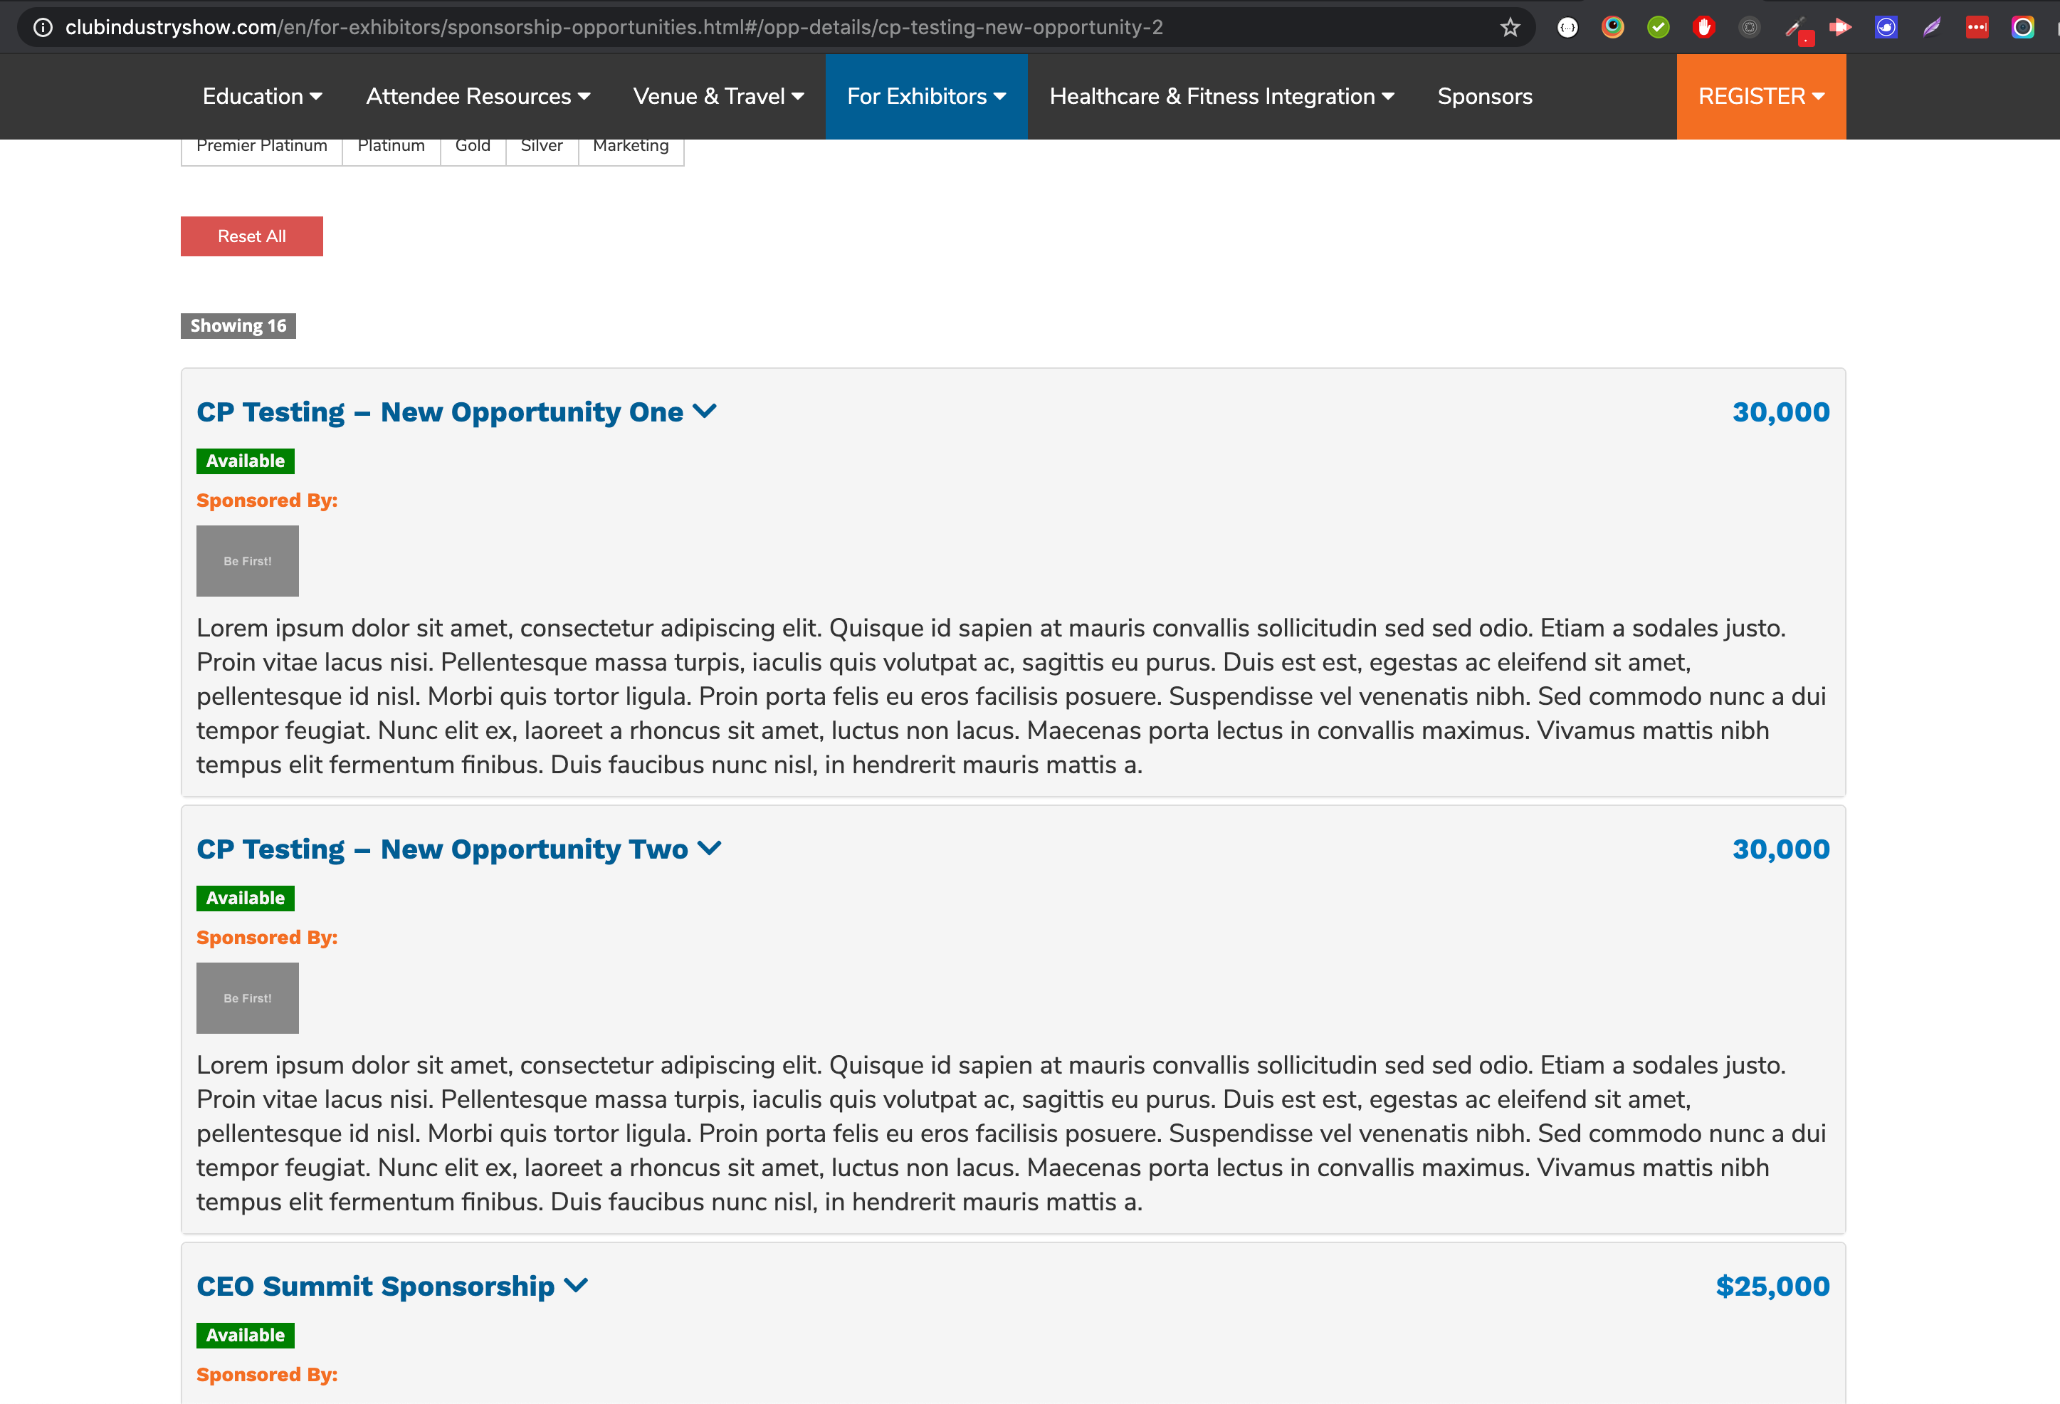The width and height of the screenshot is (2060, 1404).
Task: Click Available badge under CEO Summit Sponsorship
Action: tap(246, 1335)
